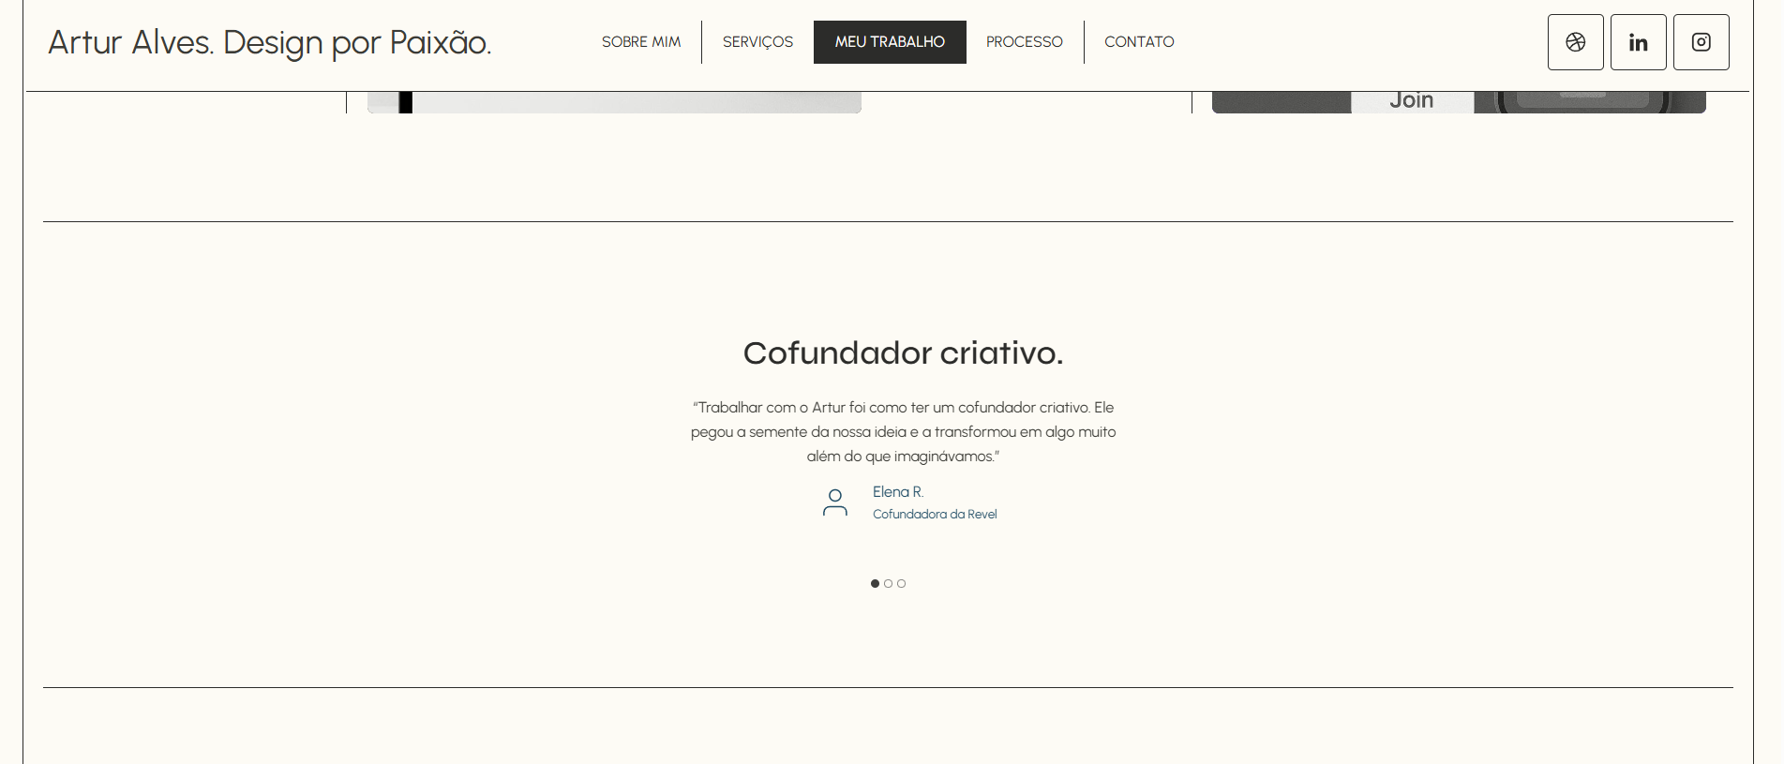Click the Elena R. author name
Viewport: 1784px width, 764px height.
click(x=897, y=492)
